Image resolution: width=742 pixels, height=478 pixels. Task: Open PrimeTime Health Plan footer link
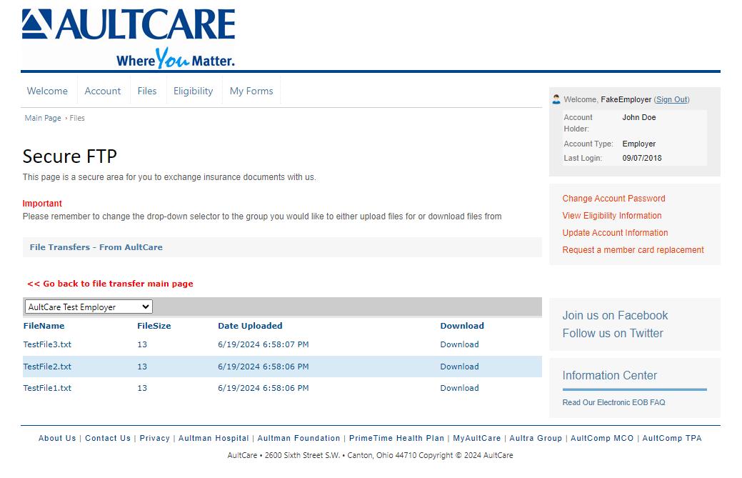tap(396, 438)
